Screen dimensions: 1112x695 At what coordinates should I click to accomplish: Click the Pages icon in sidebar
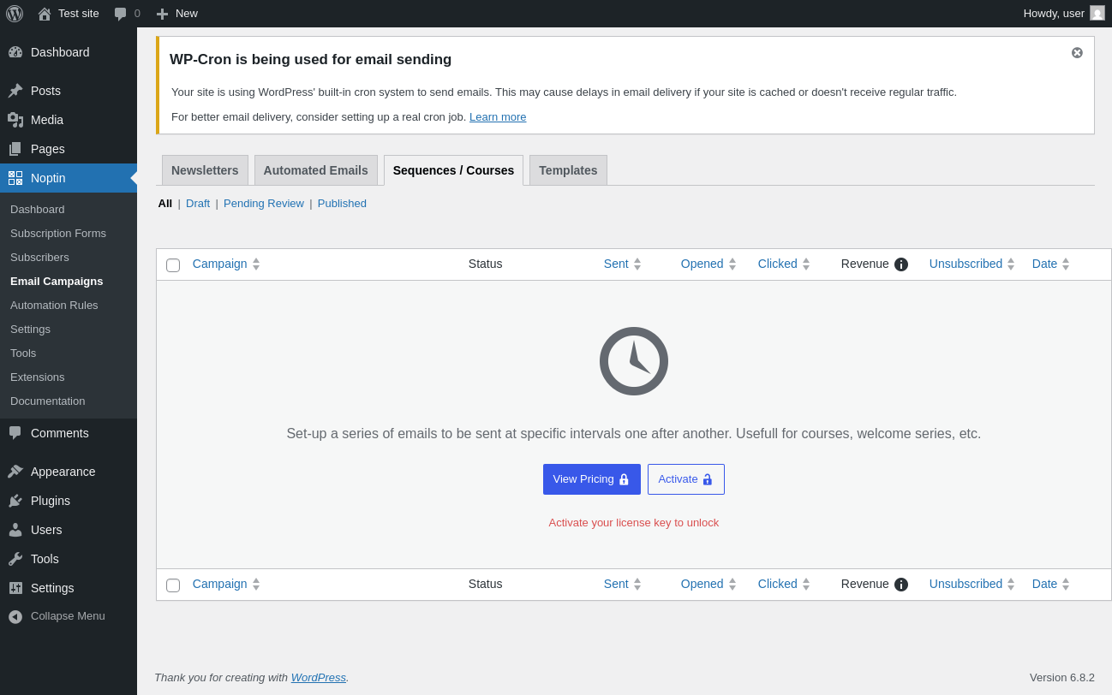[x=15, y=149]
